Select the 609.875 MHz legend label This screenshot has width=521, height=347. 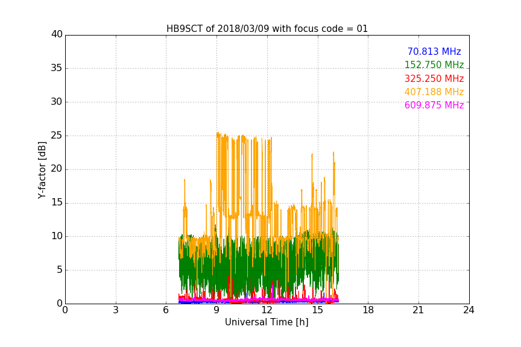(434, 105)
